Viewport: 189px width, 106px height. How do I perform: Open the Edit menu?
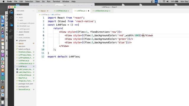tap(21, 1)
